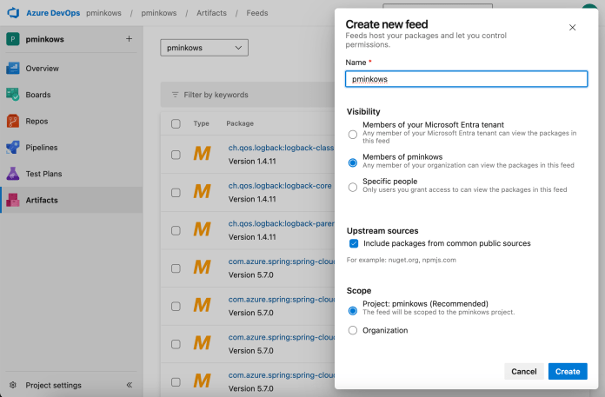Collapse the sidebar with double chevron
Viewport: 605px width, 397px height.
click(x=129, y=385)
